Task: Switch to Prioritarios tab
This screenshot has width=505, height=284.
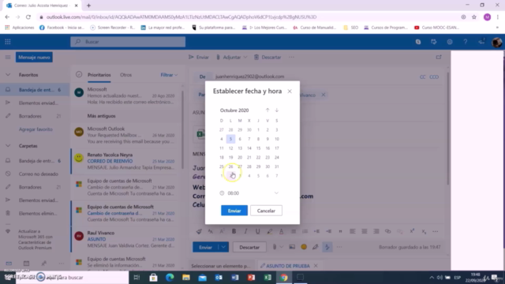Action: coord(99,75)
